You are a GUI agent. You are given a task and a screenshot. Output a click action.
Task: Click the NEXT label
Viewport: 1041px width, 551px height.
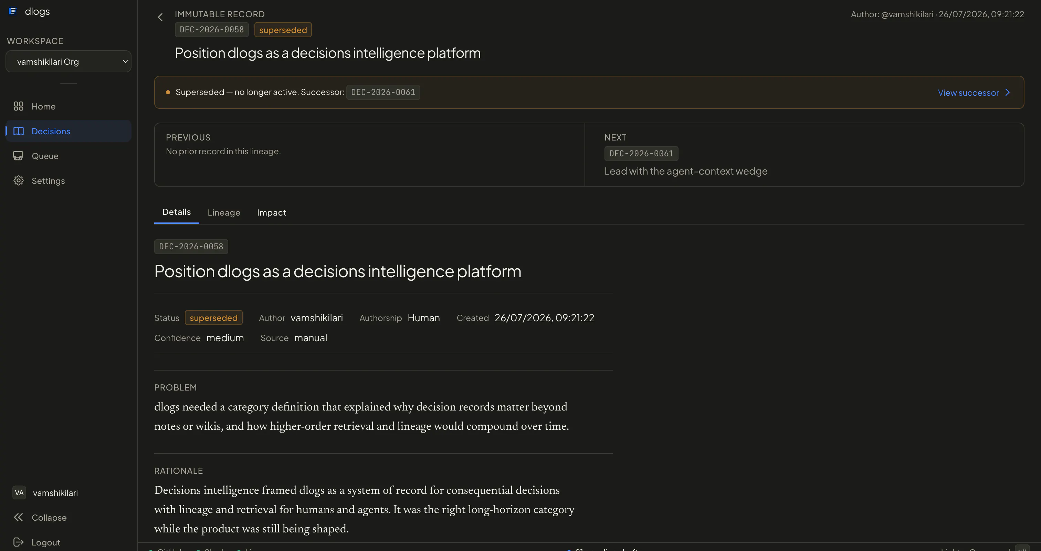click(616, 137)
